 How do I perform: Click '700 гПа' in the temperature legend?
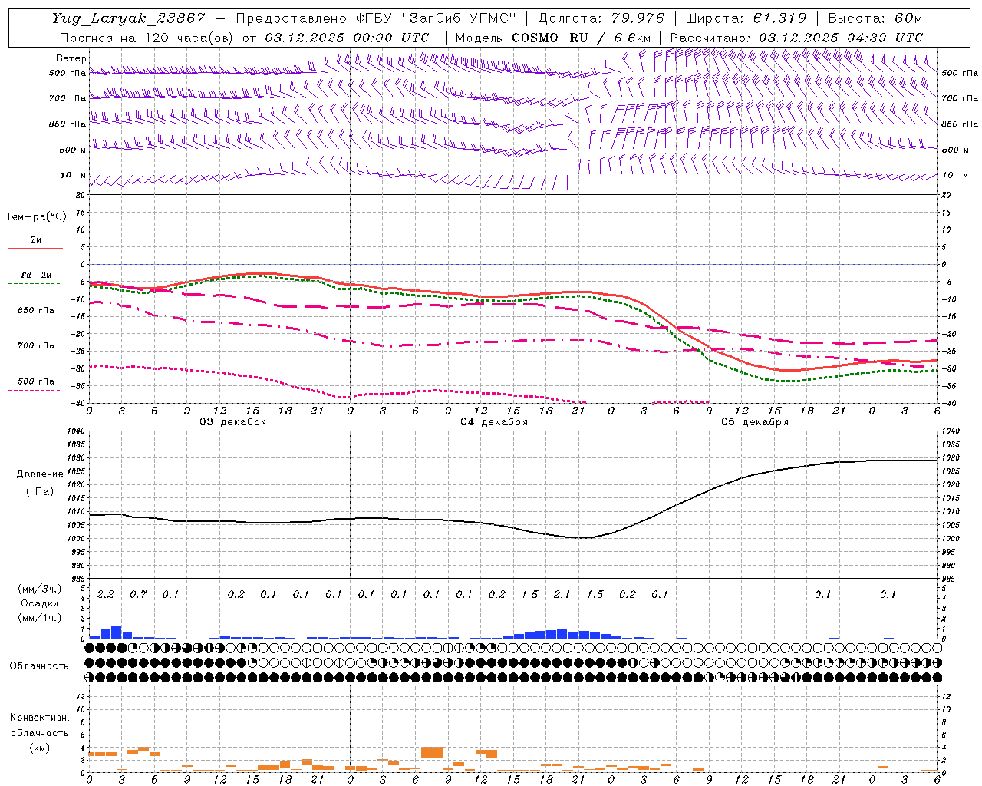click(x=36, y=346)
